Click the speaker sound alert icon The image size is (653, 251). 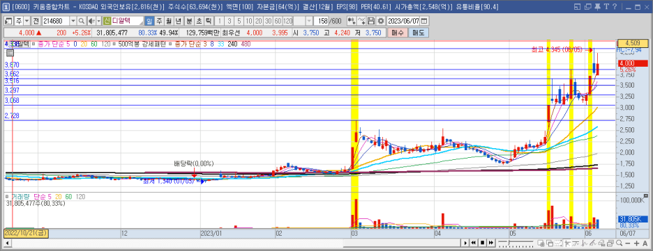91,21
